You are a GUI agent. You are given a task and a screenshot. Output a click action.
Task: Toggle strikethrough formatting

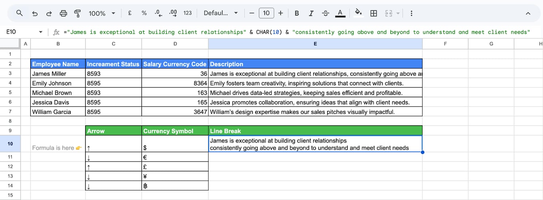pyautogui.click(x=326, y=13)
